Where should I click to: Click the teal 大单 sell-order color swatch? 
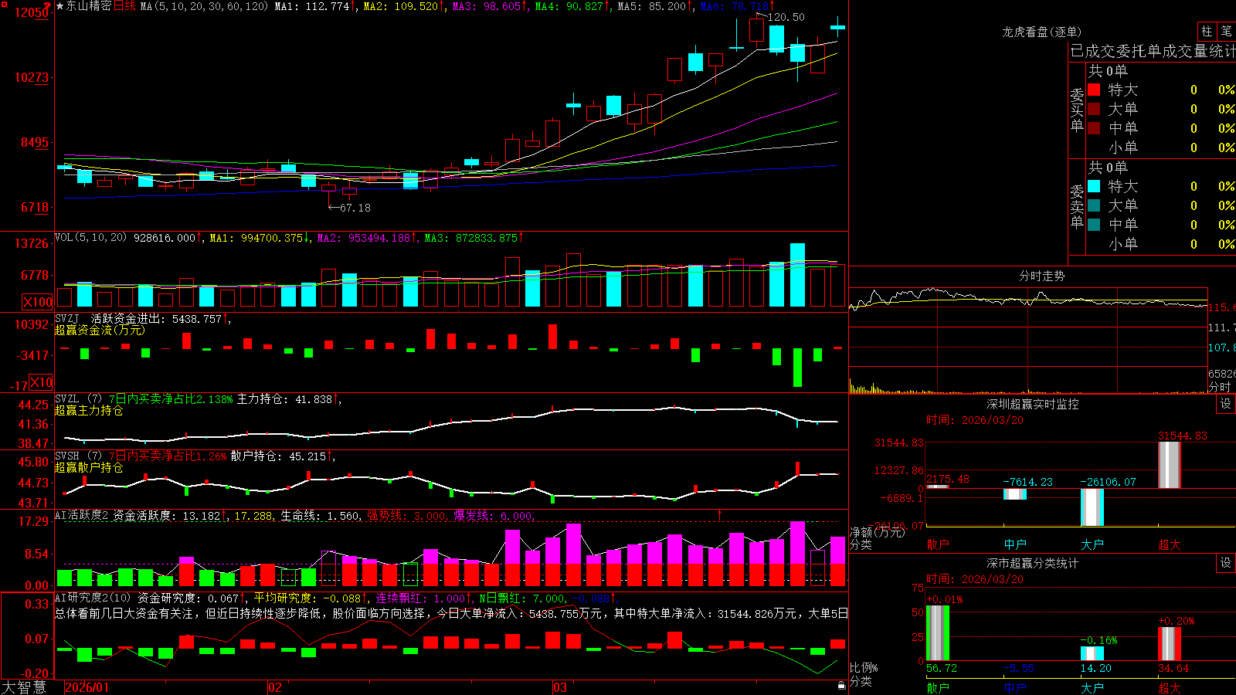[1094, 205]
